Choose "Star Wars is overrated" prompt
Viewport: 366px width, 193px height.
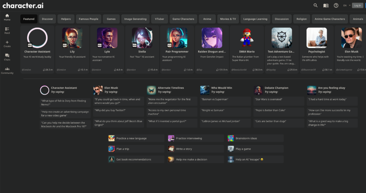[x=279, y=101]
